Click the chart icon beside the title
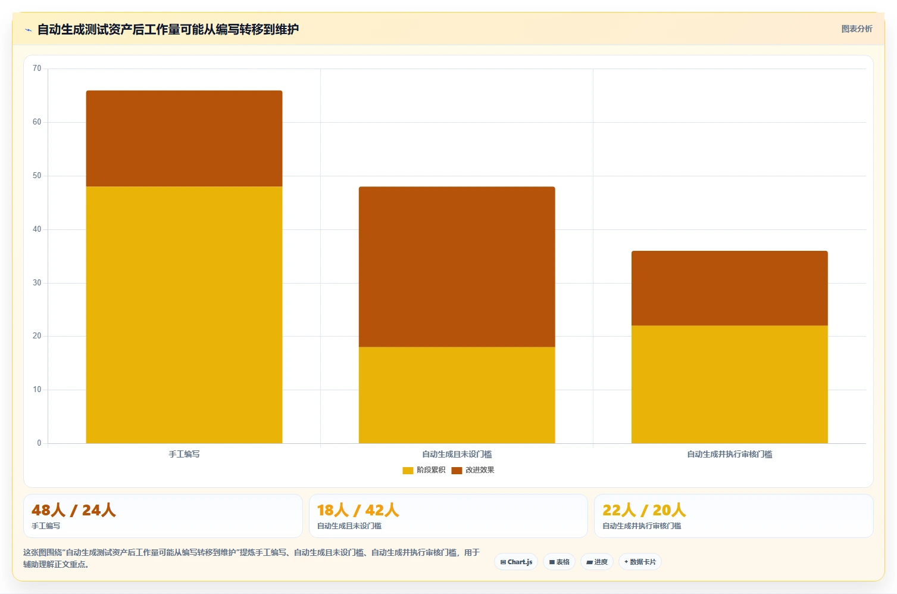The image size is (897, 594). pos(28,30)
